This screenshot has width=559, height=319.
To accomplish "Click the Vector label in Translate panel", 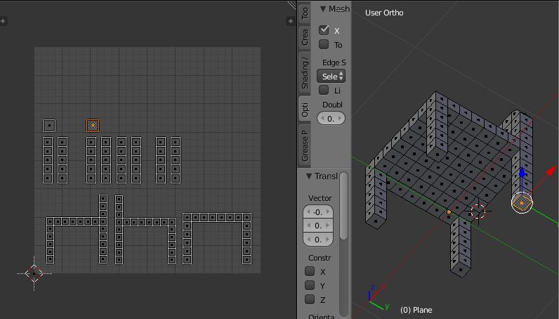I will point(320,198).
